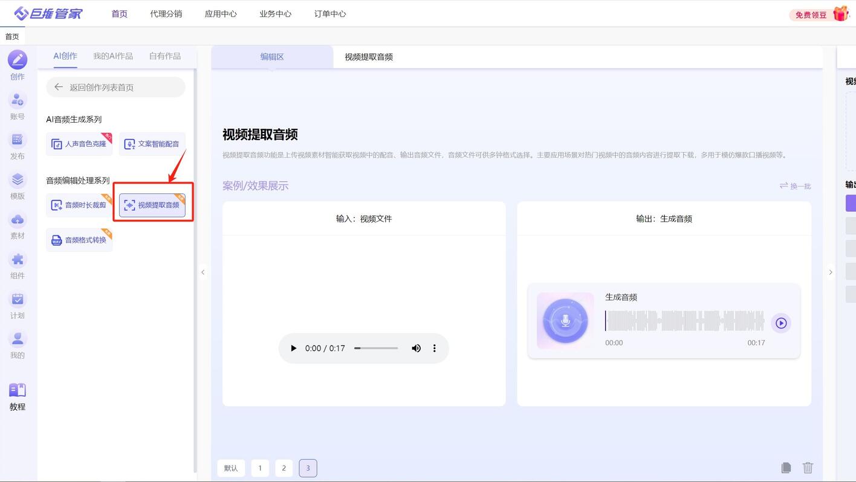Play the input video file audio

tap(293, 348)
